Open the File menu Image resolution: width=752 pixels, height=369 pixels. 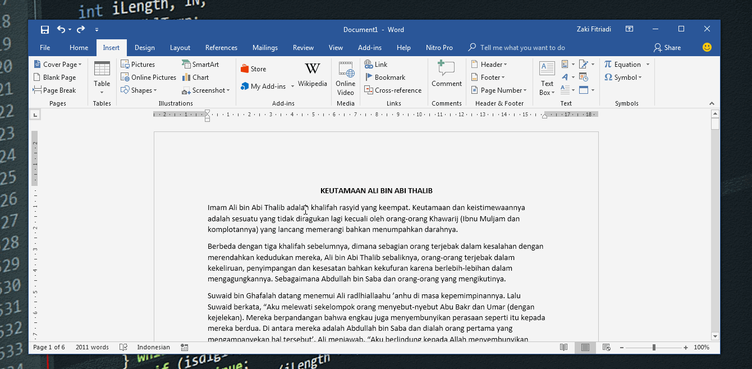click(45, 48)
